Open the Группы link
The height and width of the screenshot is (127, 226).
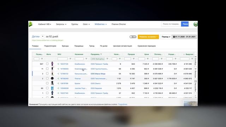[75, 24]
